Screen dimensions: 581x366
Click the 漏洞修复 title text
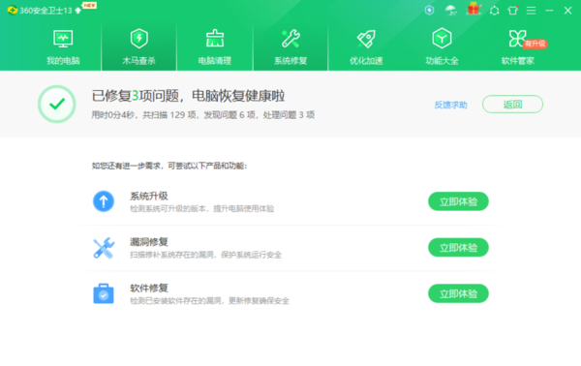pos(149,242)
